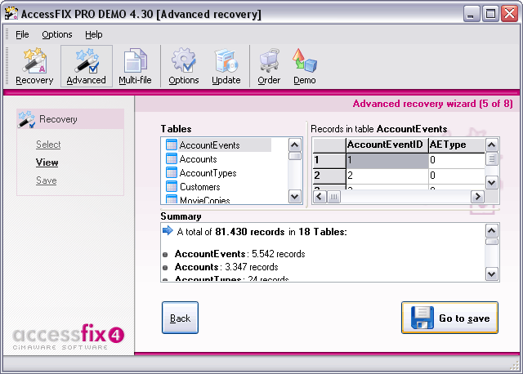The height and width of the screenshot is (374, 523).
Task: Go to the Select step link
Action: coord(48,145)
